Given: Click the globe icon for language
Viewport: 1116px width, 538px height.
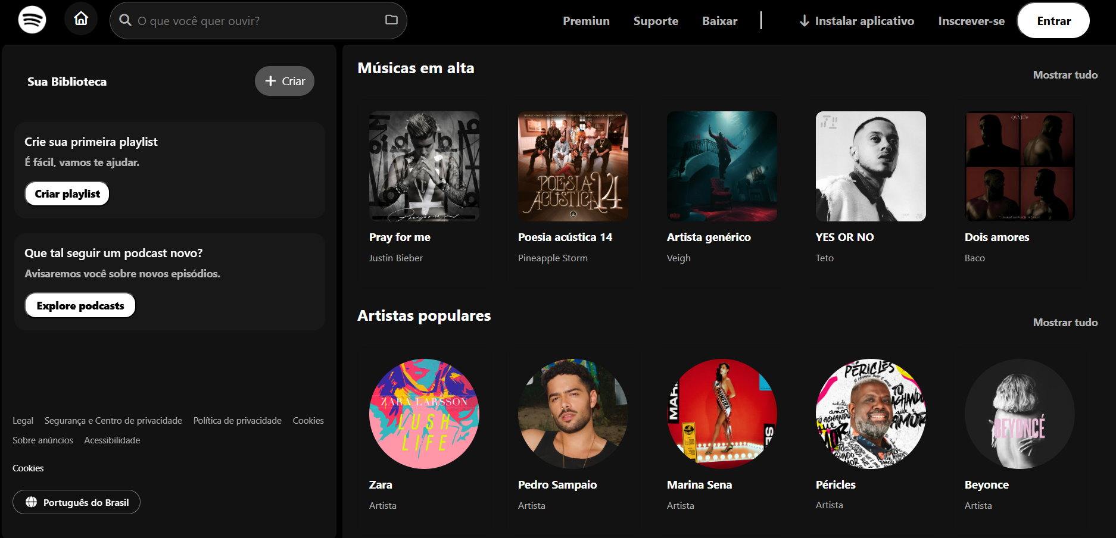Looking at the screenshot, I should (x=31, y=502).
